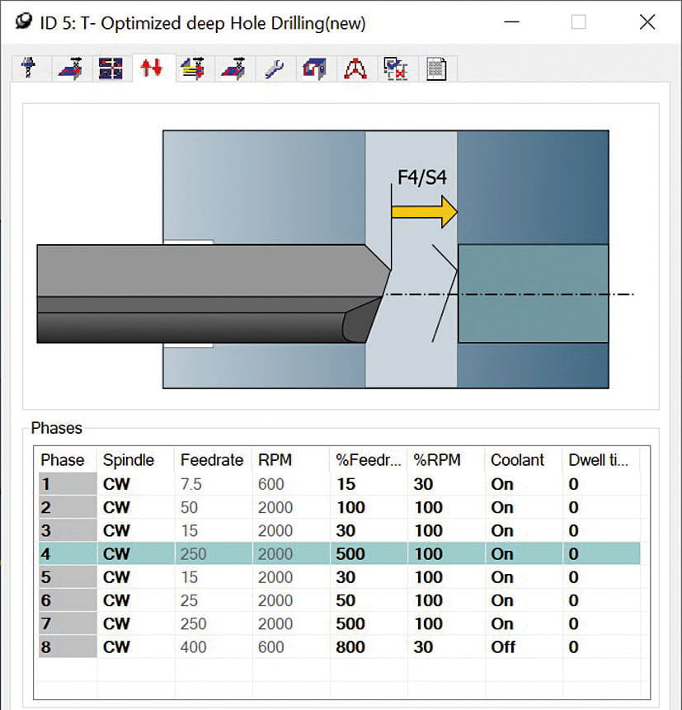The width and height of the screenshot is (682, 710).
Task: Click the RPM value 2000 in phase 7
Action: (x=275, y=624)
